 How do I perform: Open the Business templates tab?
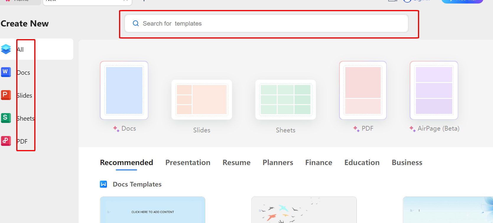(x=407, y=163)
